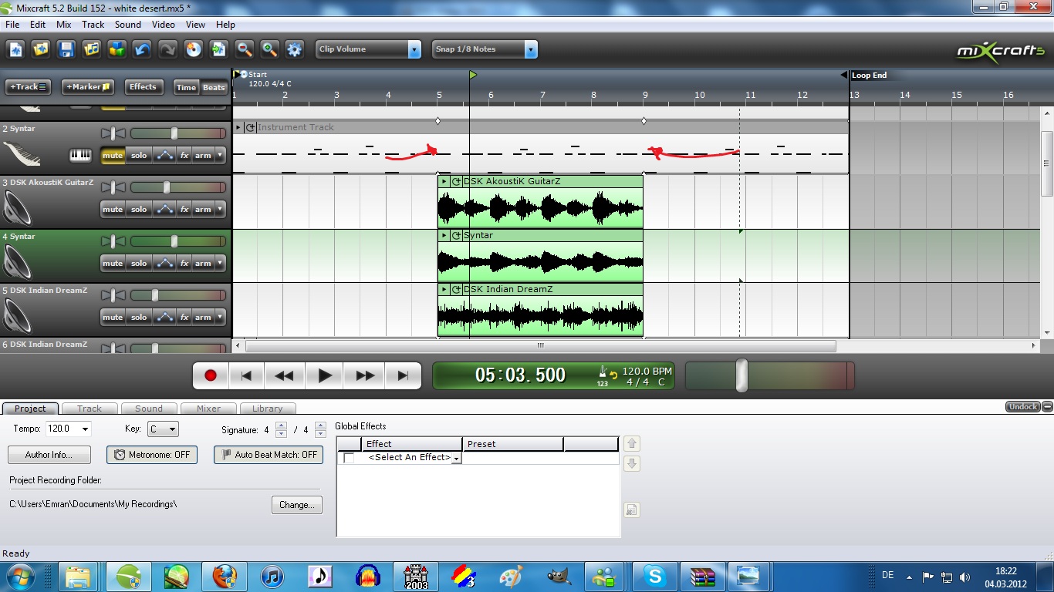Click the loop icon on the DSK AkoustiK GuitarZ clip
1054x592 pixels.
pos(457,182)
